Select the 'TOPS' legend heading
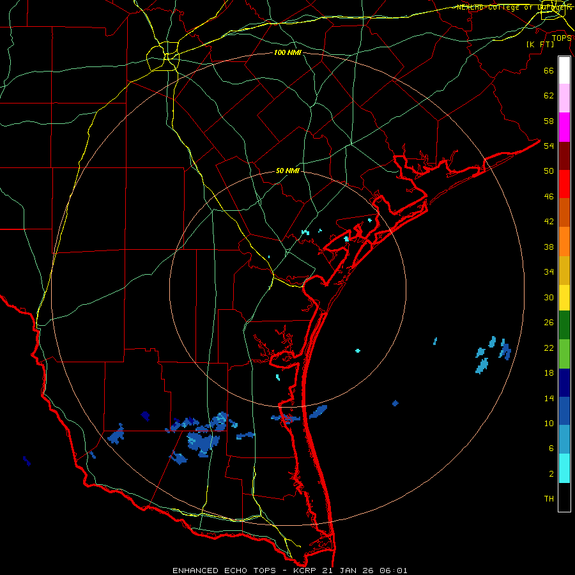This screenshot has width=575, height=575. click(x=562, y=38)
